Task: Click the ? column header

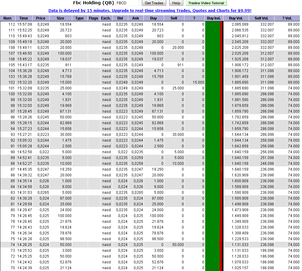Action: coord(194,18)
